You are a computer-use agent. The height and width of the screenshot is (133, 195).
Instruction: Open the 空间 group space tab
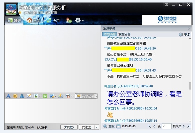pos(33,21)
